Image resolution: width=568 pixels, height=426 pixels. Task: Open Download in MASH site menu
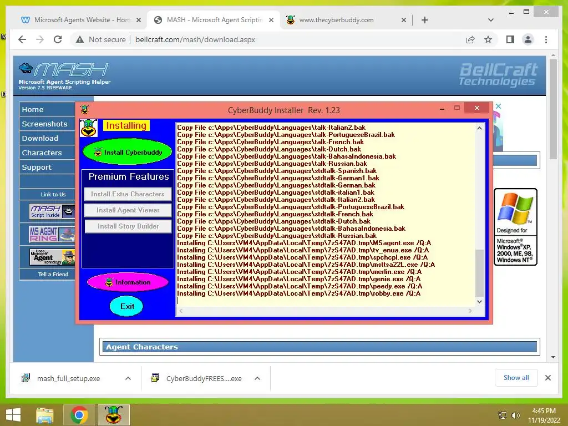coord(47,138)
